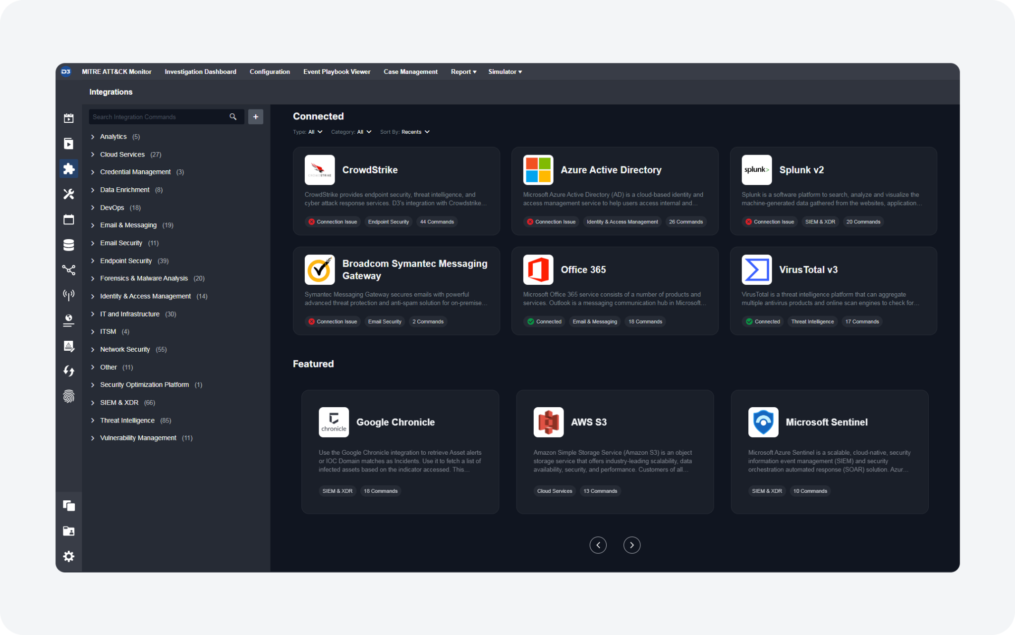This screenshot has height=635, width=1015.
Task: Click the puzzle-piece Integrations sidebar icon
Action: 69,169
